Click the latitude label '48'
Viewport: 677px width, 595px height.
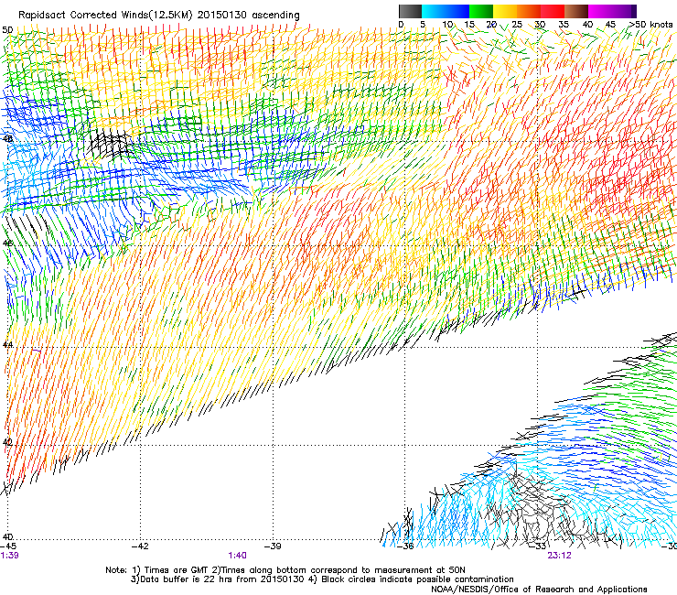tap(7, 139)
